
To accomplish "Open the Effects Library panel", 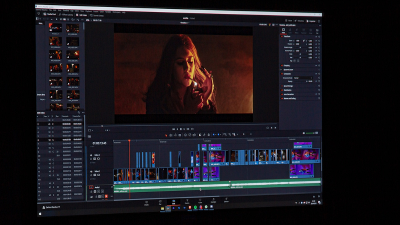I will click(x=66, y=15).
